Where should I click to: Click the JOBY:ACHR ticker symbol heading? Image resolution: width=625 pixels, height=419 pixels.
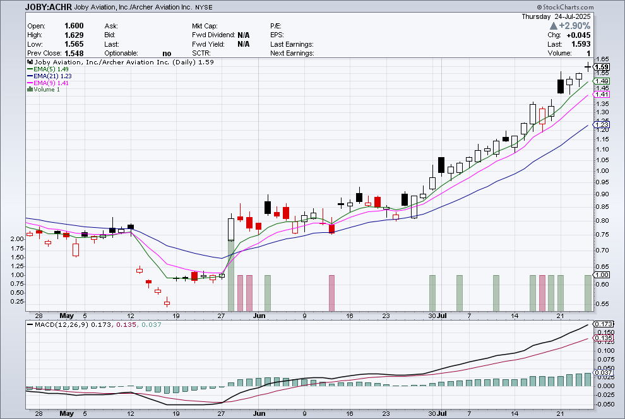pos(48,7)
